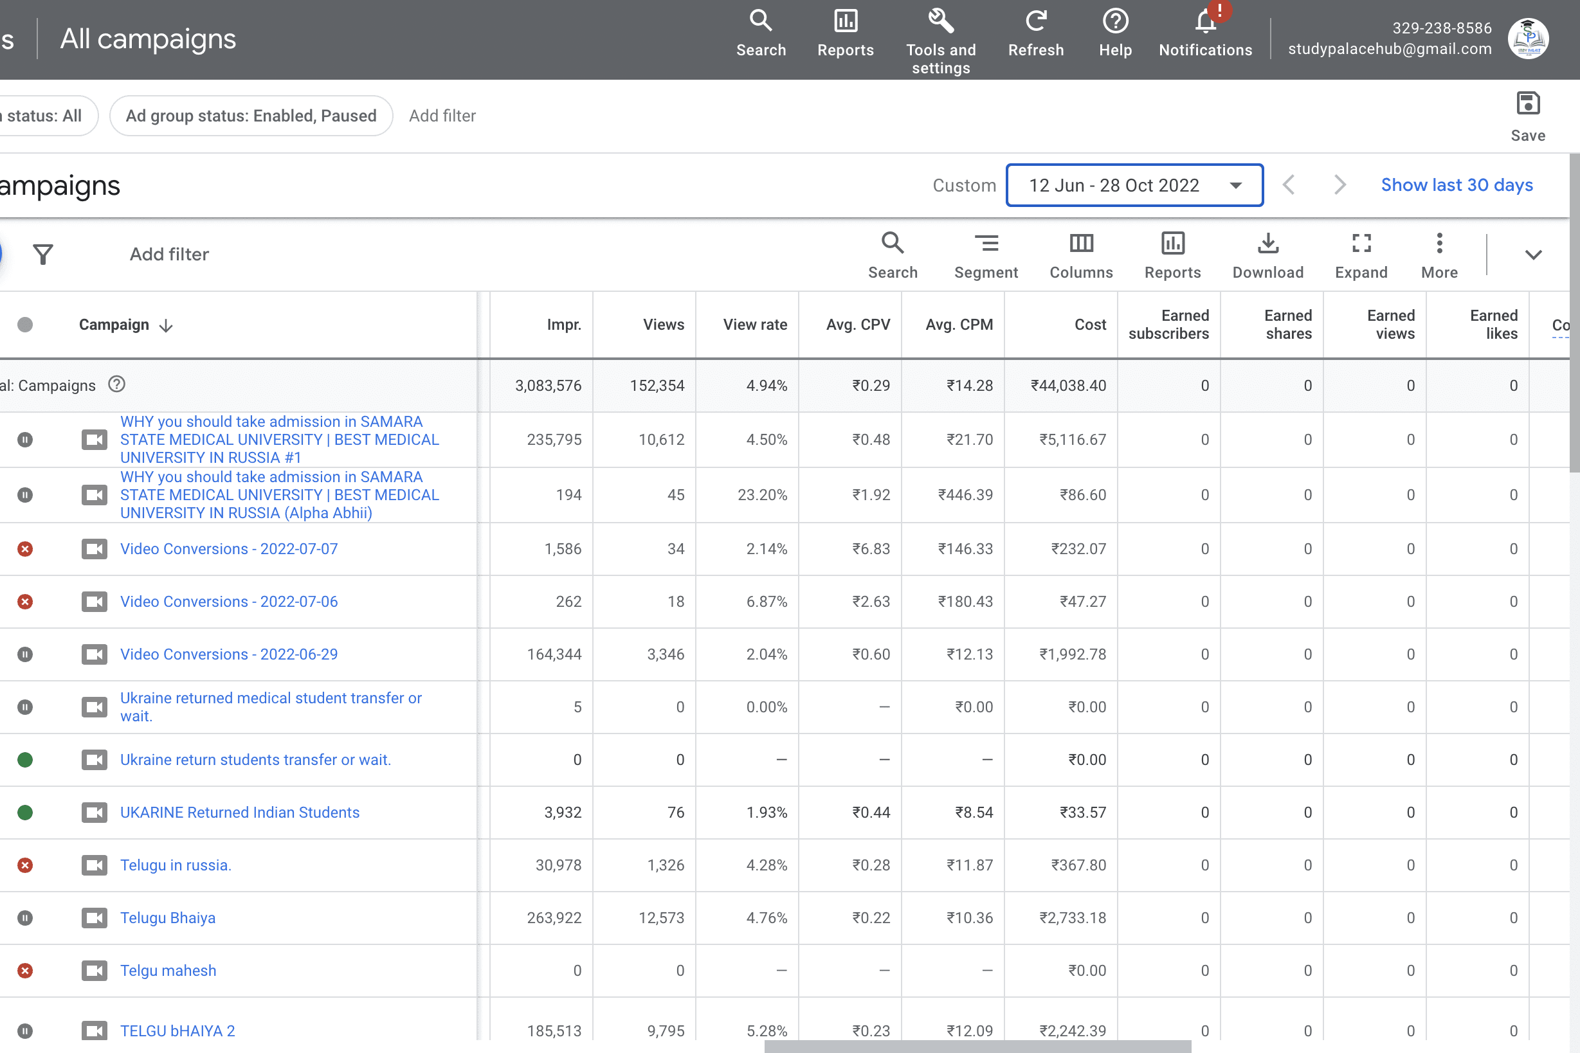Click video icon of Telgu mahesh campaign
Image resolution: width=1580 pixels, height=1053 pixels.
coord(94,971)
